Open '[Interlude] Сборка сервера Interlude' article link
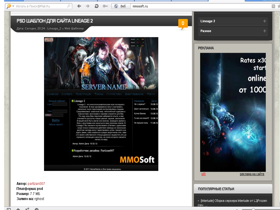Screen dimensions: 280x210 (x=232, y=203)
